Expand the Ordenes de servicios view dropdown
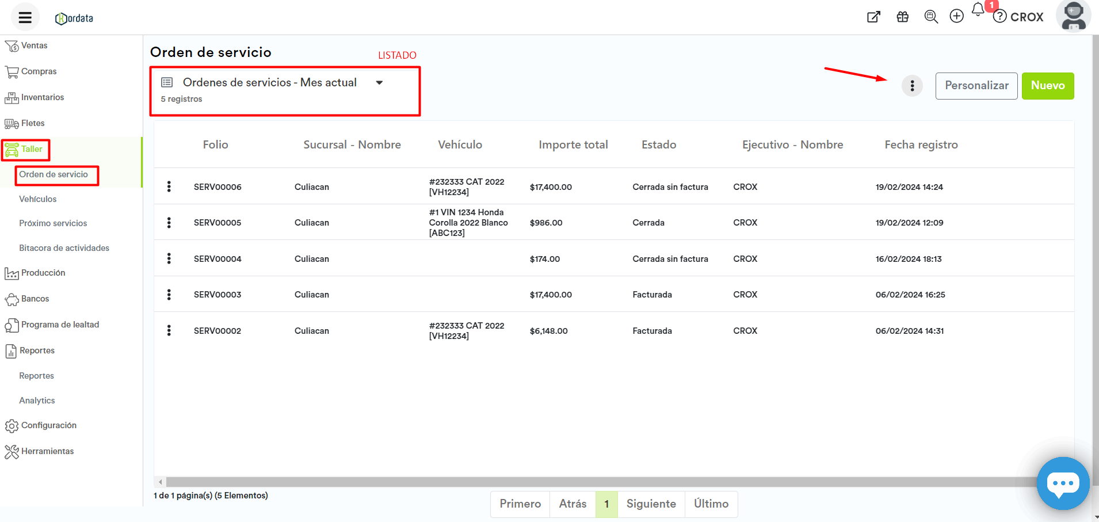Screen dimensions: 1099x522 pyautogui.click(x=379, y=83)
